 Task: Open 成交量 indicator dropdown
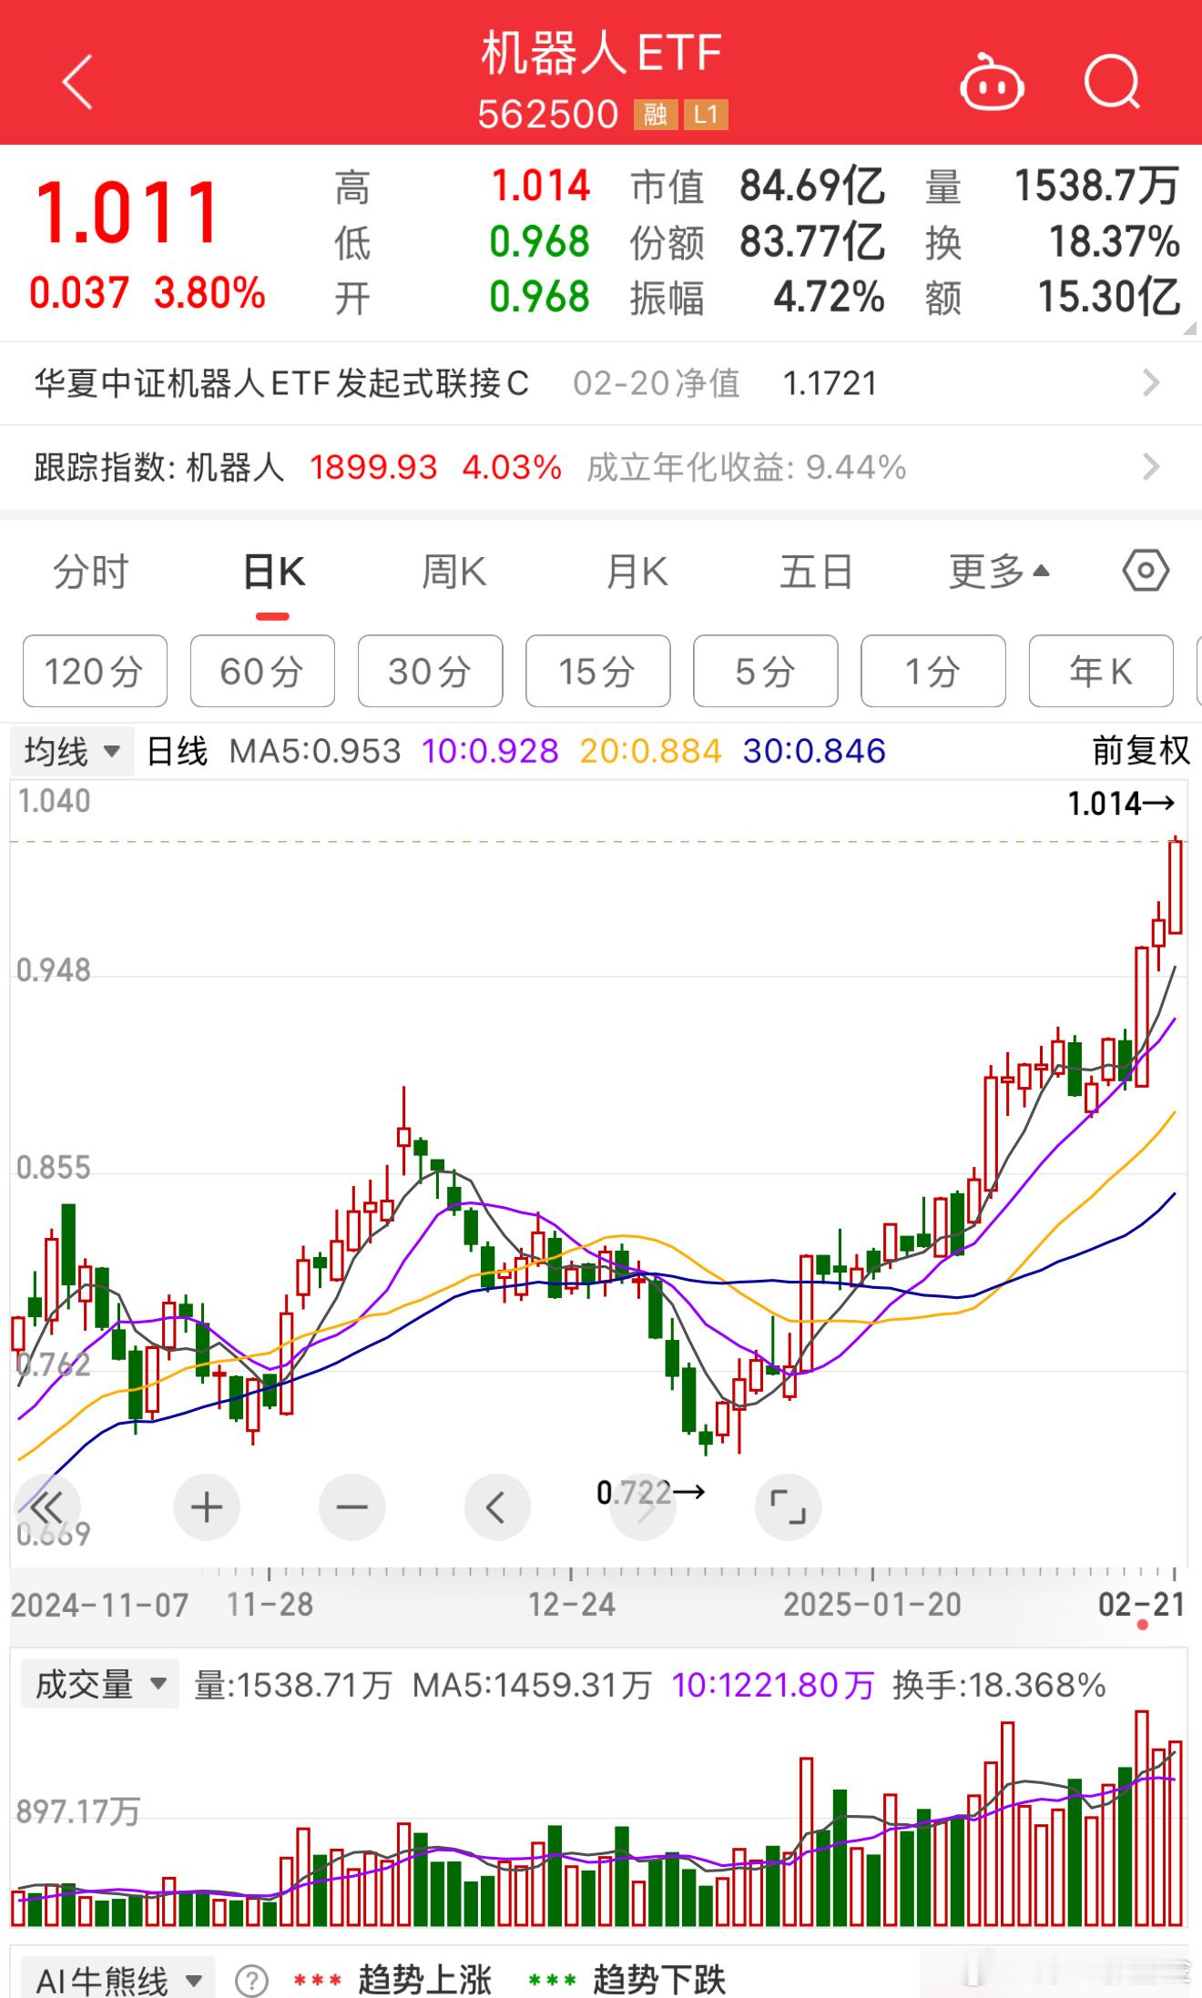99,1685
